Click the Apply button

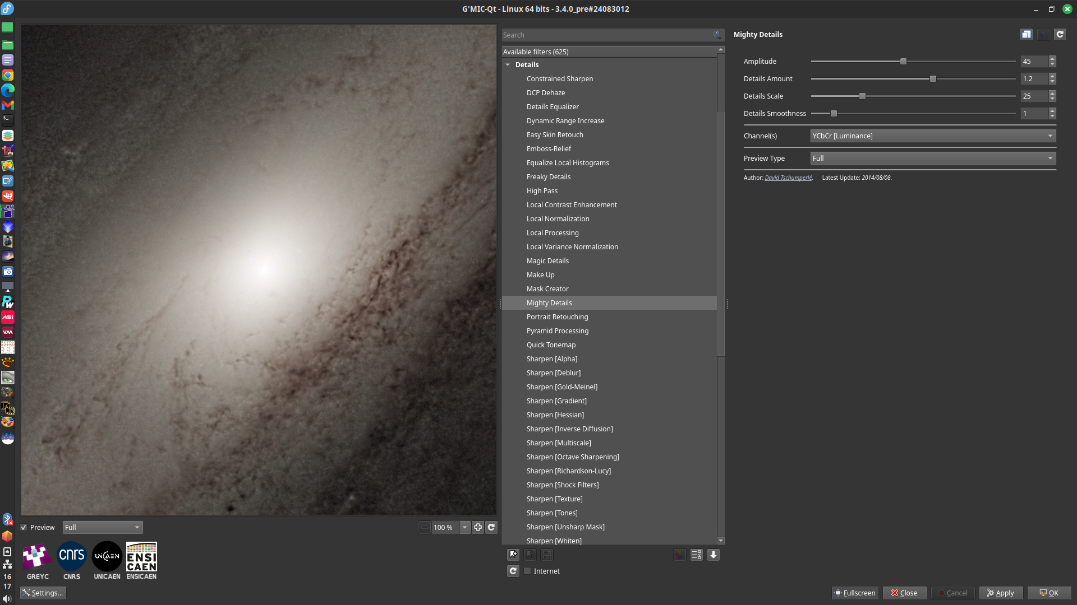click(1001, 593)
